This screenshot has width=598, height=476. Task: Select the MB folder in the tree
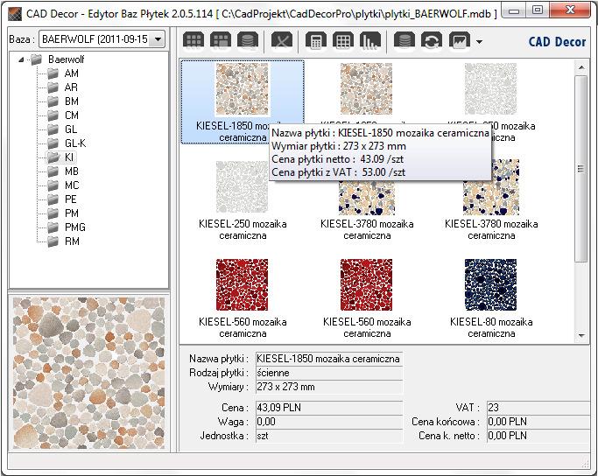pyautogui.click(x=71, y=171)
